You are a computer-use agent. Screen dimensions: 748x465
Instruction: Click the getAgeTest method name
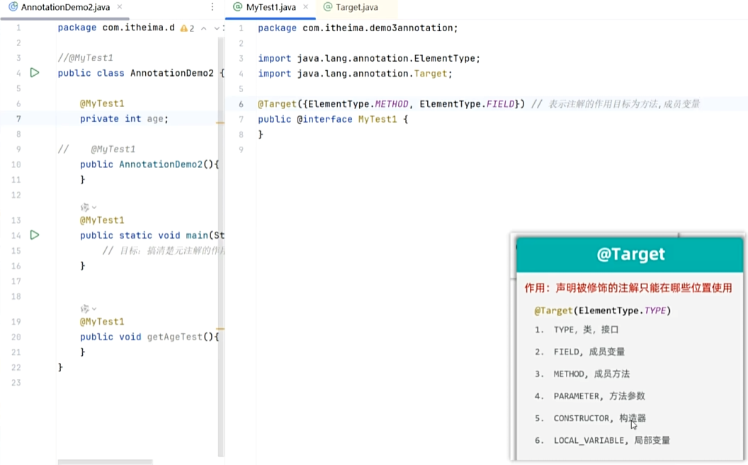pos(174,337)
